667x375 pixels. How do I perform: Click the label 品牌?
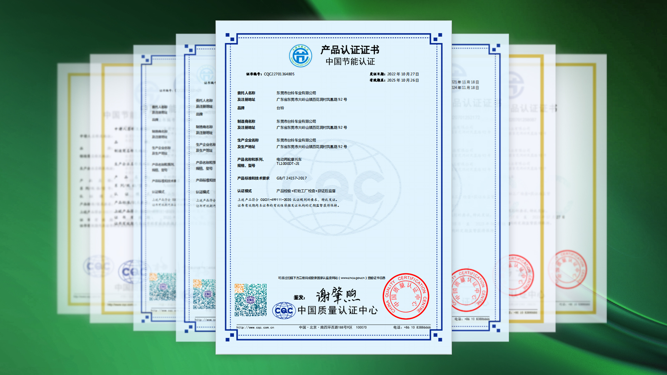pyautogui.click(x=241, y=108)
